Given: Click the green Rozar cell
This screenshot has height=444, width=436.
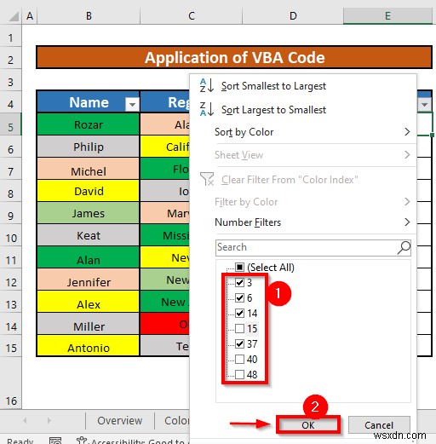Looking at the screenshot, I should click(x=89, y=124).
